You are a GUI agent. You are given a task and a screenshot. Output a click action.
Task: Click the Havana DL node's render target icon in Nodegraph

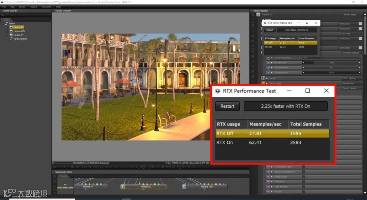point(123,187)
